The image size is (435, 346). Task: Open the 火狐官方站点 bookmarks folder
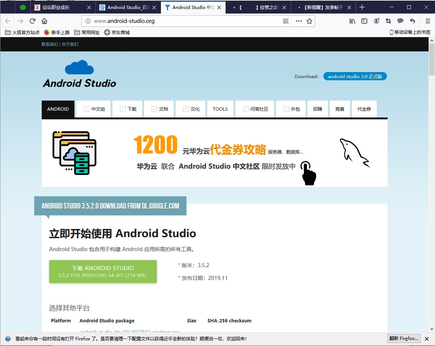[x=22, y=32]
